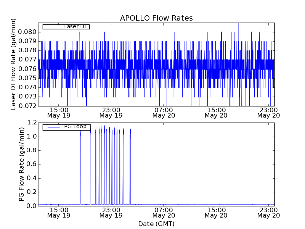Viewport: 305px width, 229px height.
Task: Click the 1.2 tick on the PG chart
Action: [32, 123]
